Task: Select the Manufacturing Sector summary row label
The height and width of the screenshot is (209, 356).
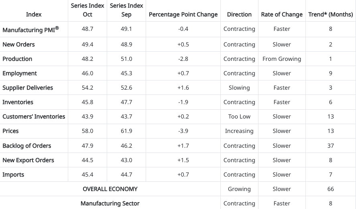Action: pos(110,203)
